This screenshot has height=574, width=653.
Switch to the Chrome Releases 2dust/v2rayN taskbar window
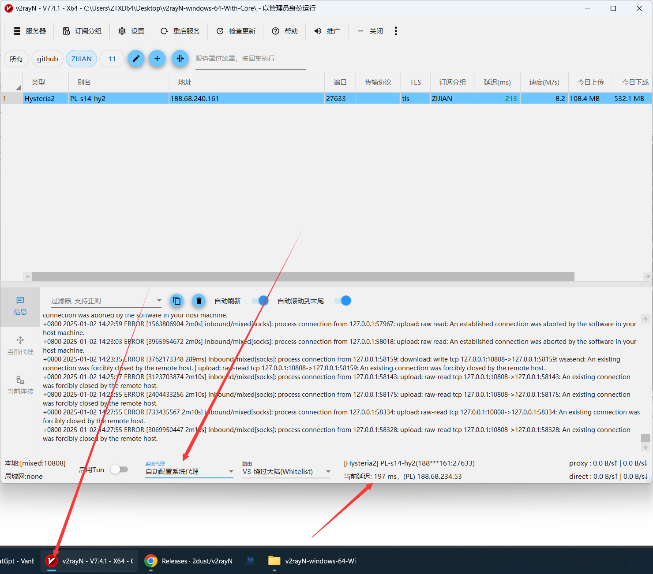(x=189, y=561)
